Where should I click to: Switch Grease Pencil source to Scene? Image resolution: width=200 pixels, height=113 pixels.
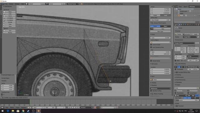click(x=155, y=26)
